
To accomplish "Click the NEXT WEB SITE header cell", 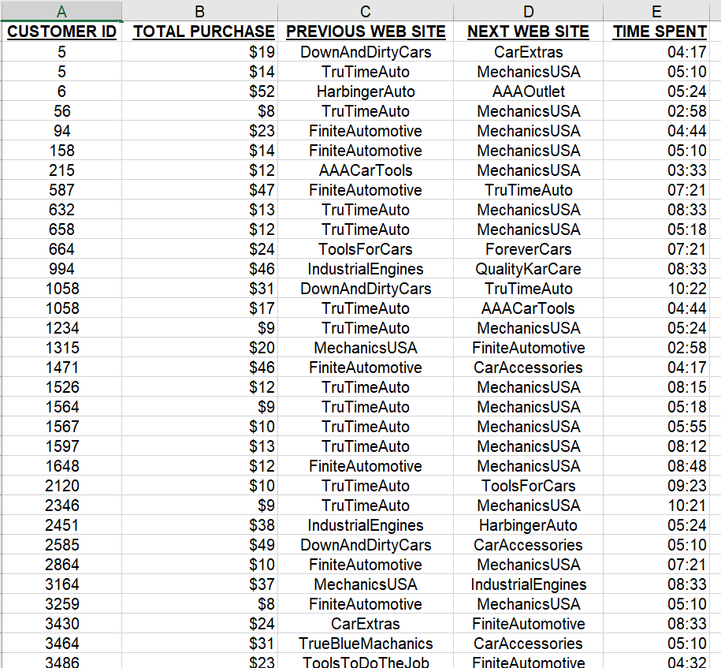I will tap(528, 32).
